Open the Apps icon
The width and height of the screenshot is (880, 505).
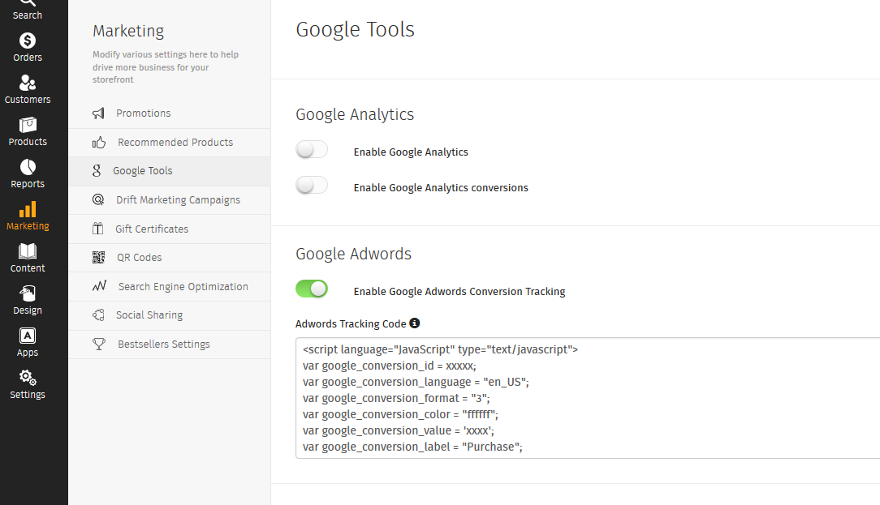27,336
